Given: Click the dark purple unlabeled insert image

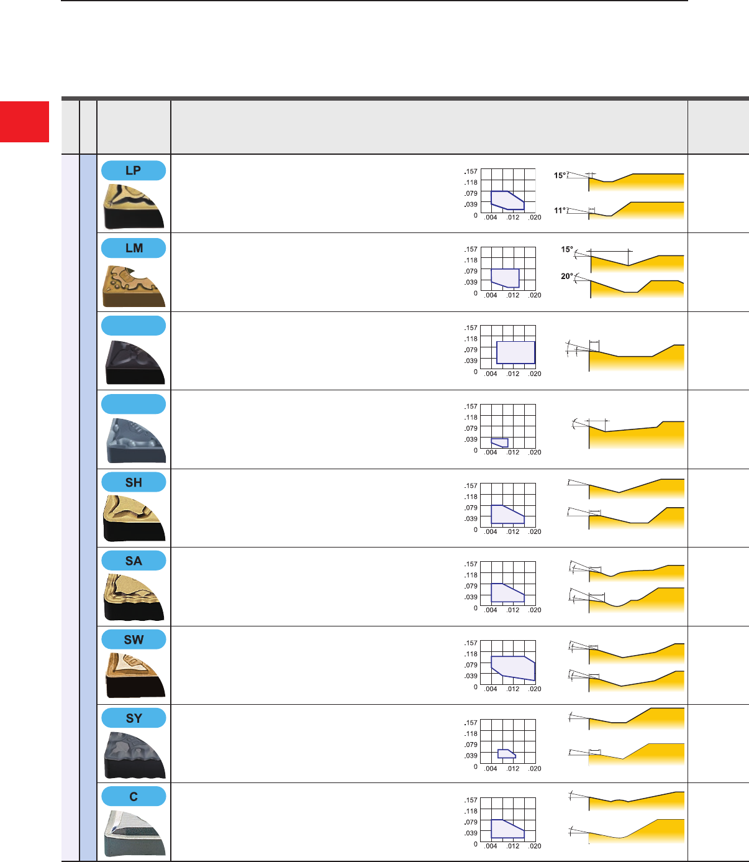Looking at the screenshot, I should (134, 362).
